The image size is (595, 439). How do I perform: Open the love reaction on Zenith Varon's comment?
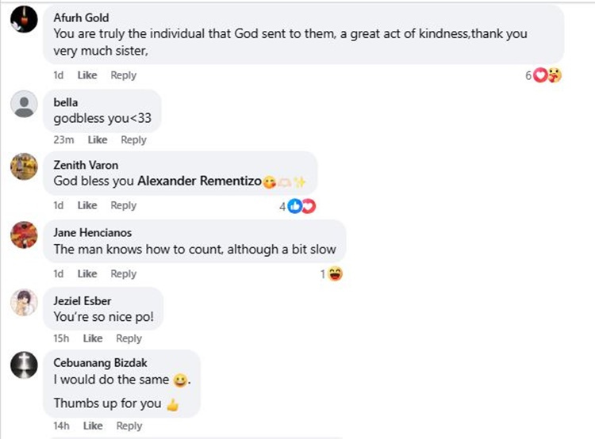click(309, 206)
